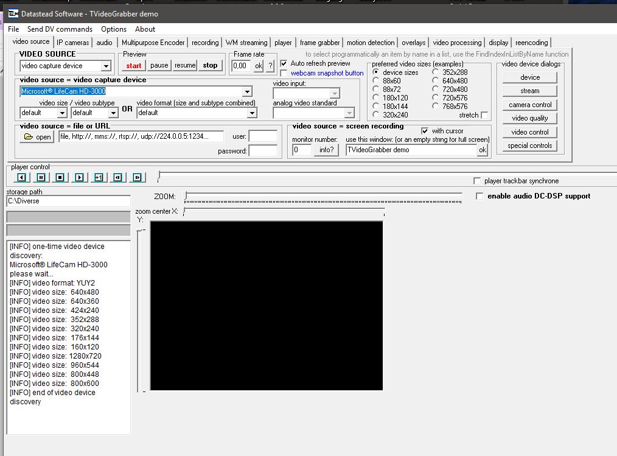Choose the 720x480 video size option

[435, 89]
